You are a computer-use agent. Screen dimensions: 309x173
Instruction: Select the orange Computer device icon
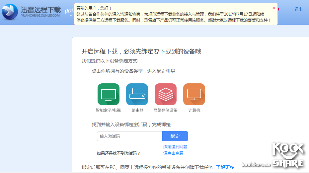194,94
